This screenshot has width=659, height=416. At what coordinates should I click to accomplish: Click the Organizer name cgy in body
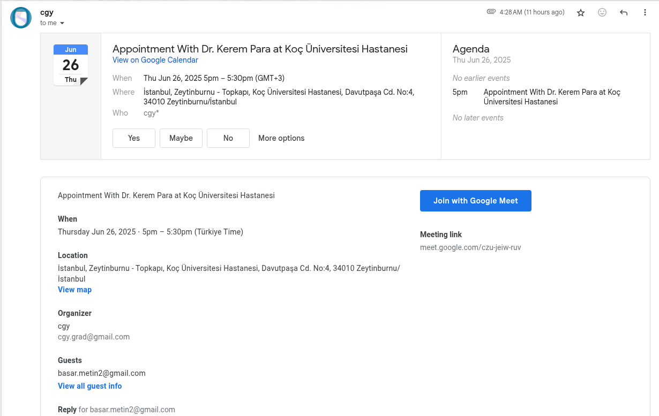point(64,326)
